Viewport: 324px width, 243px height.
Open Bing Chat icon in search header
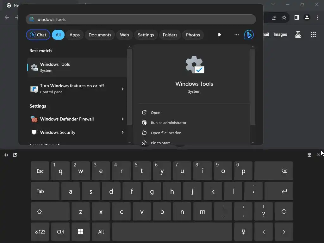(x=249, y=34)
